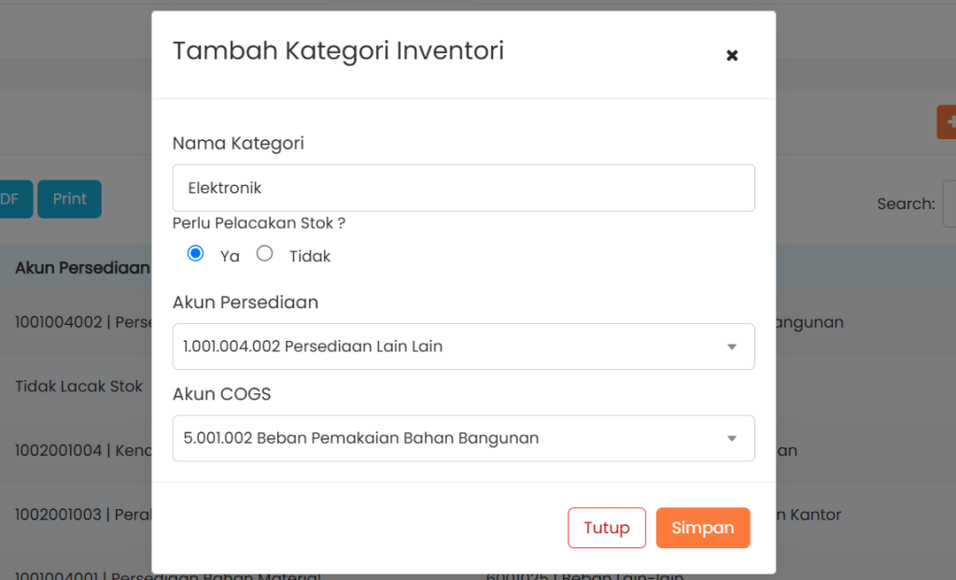Viewport: 956px width, 580px height.
Task: Click the orange plus add button
Action: 947,122
